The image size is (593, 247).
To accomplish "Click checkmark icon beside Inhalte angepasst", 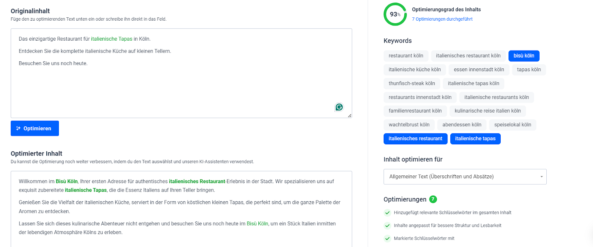I will [387, 226].
